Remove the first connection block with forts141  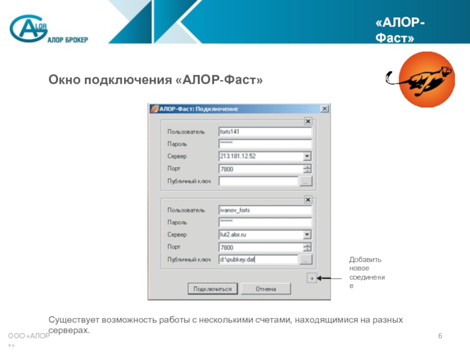point(308,121)
